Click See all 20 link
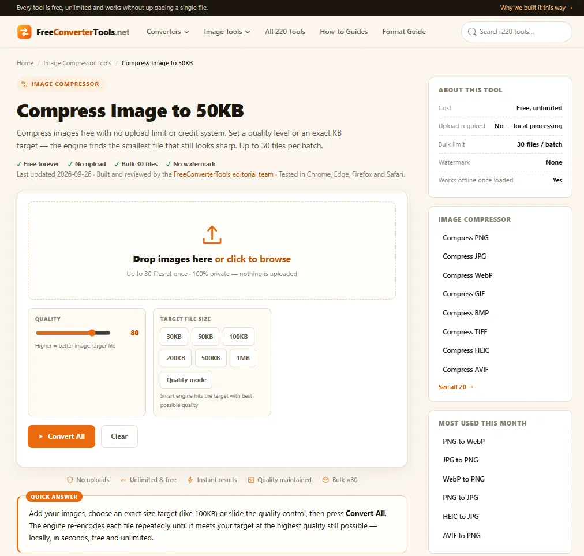 click(x=456, y=387)
